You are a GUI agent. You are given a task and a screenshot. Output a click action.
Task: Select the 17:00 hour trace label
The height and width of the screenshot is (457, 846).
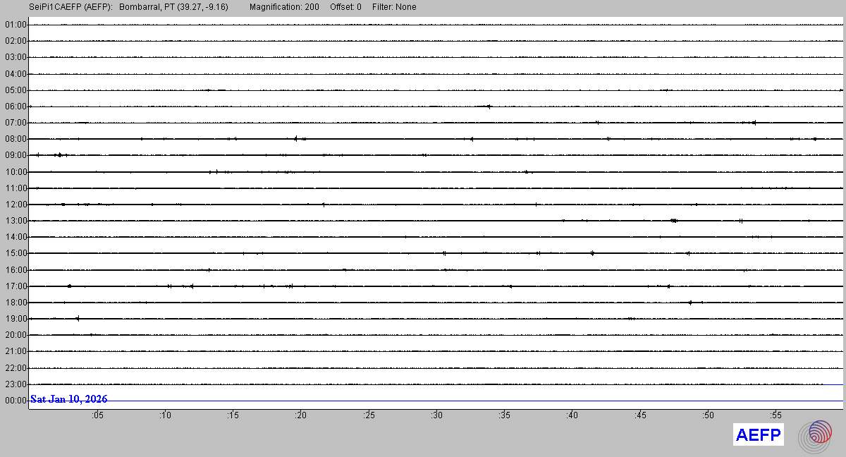[15, 286]
